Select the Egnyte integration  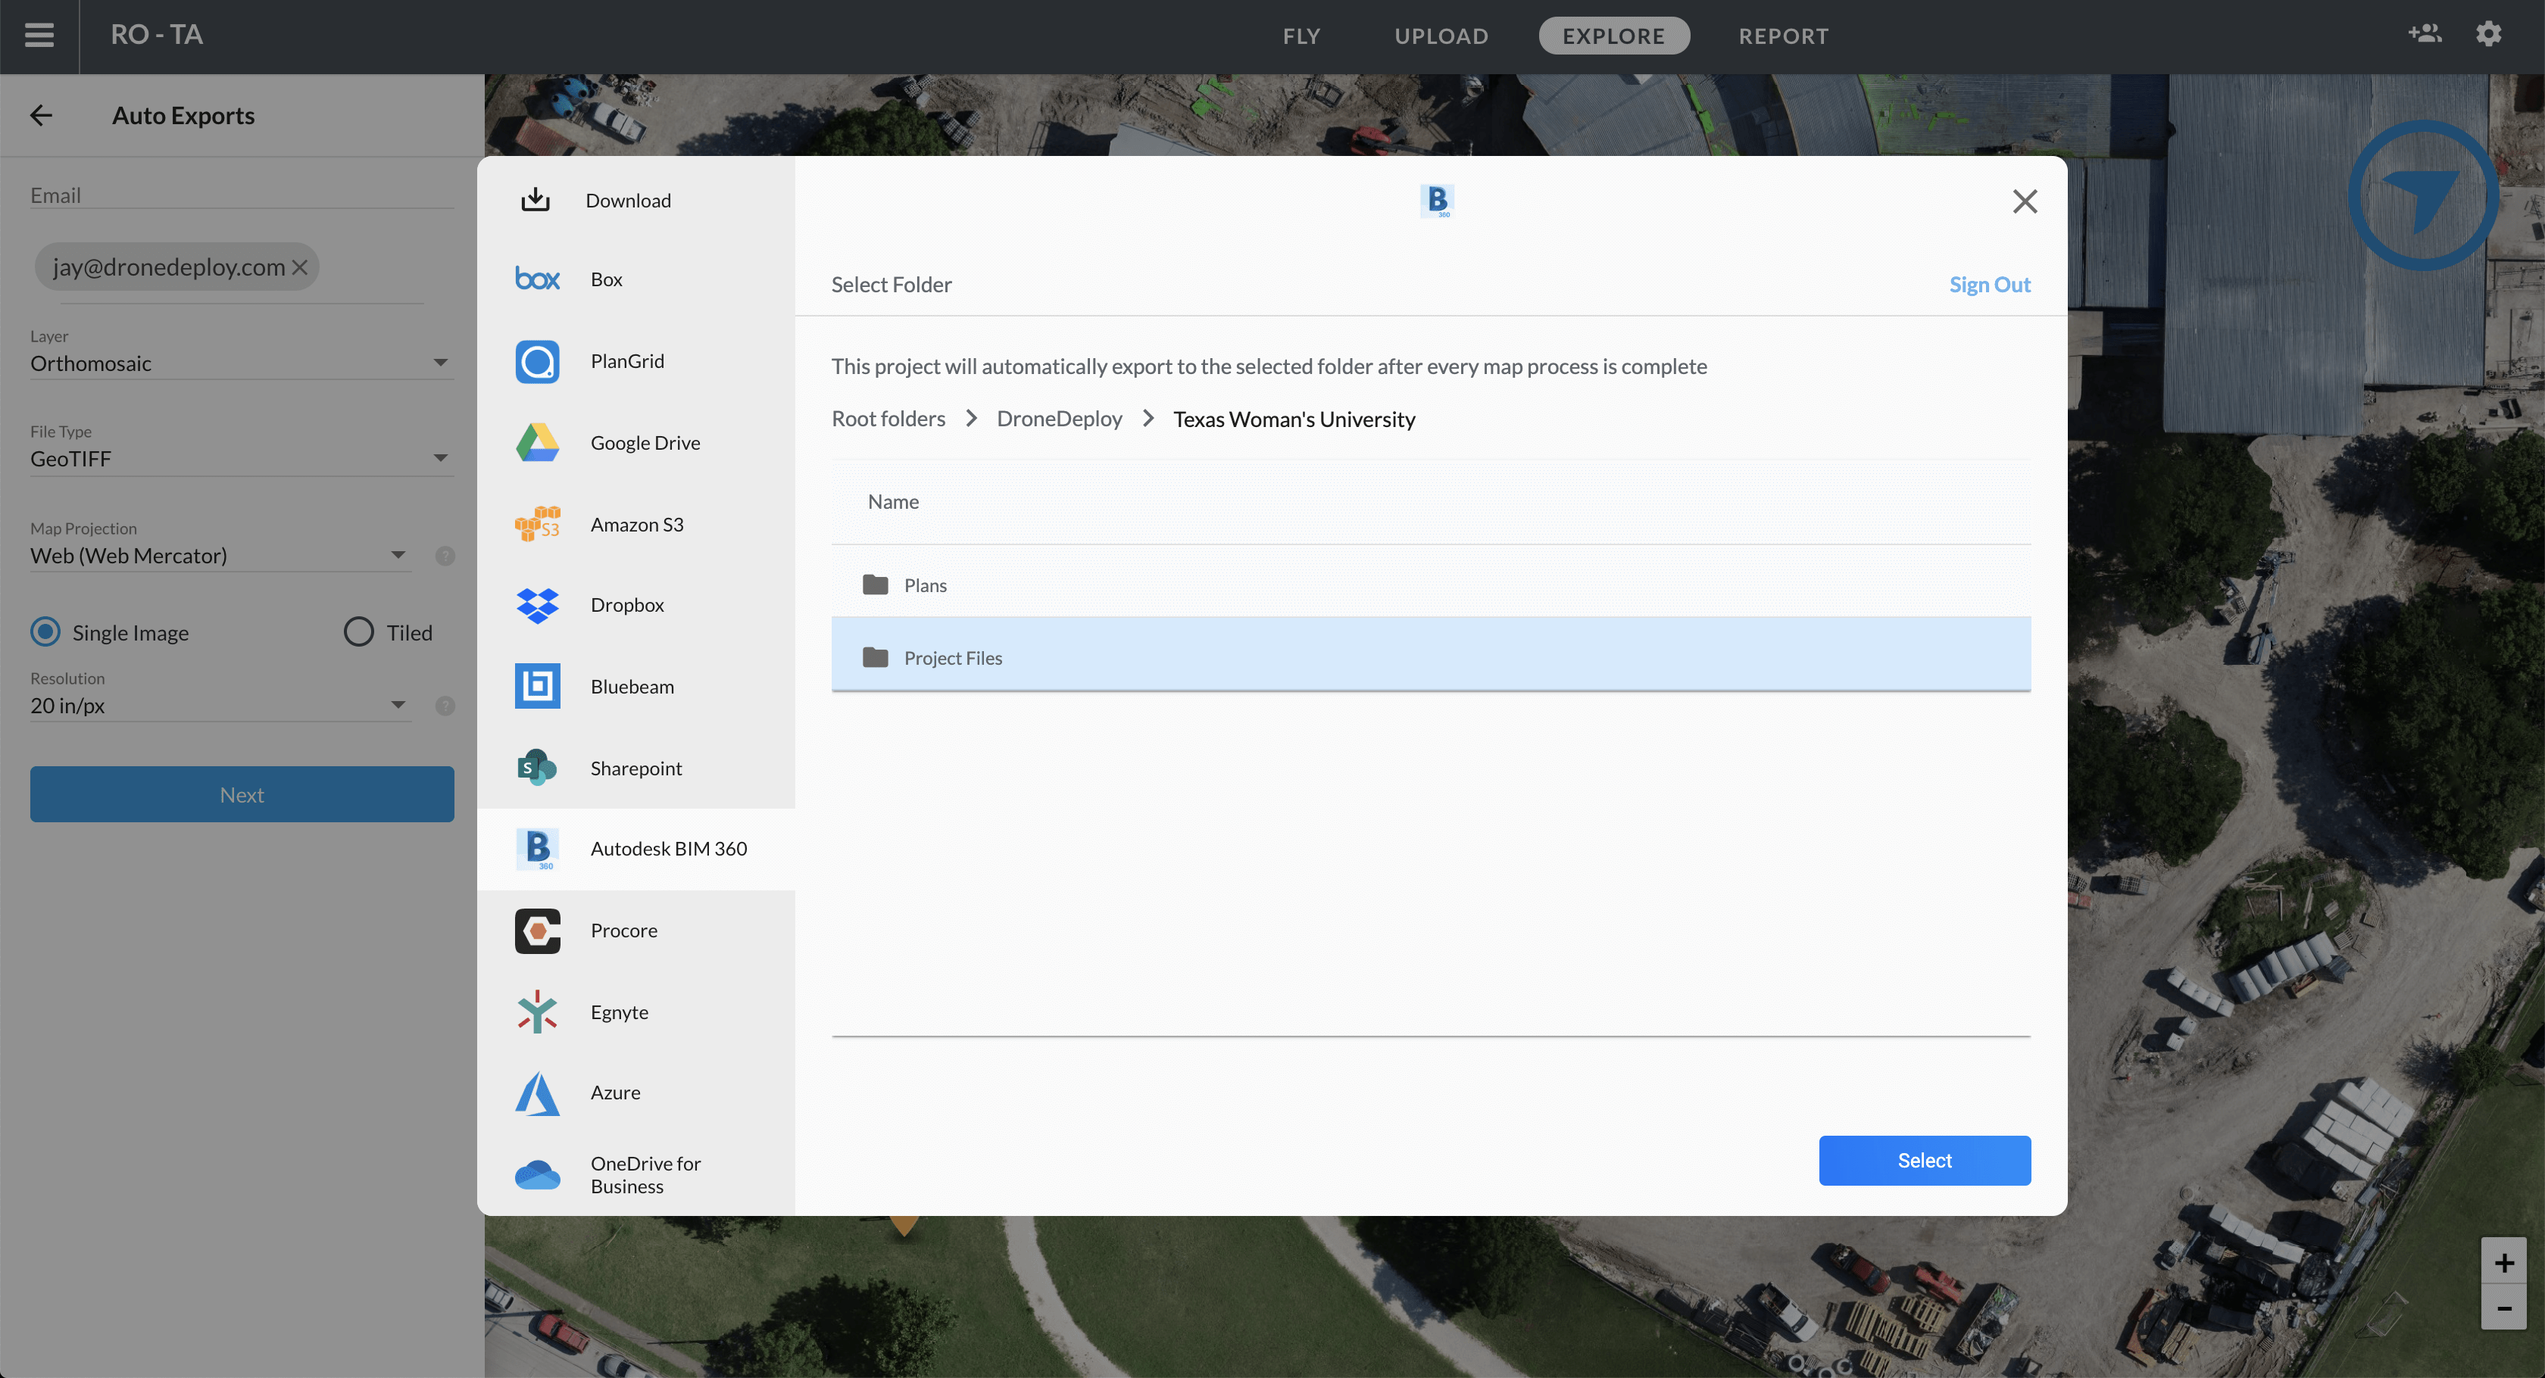coord(636,1012)
